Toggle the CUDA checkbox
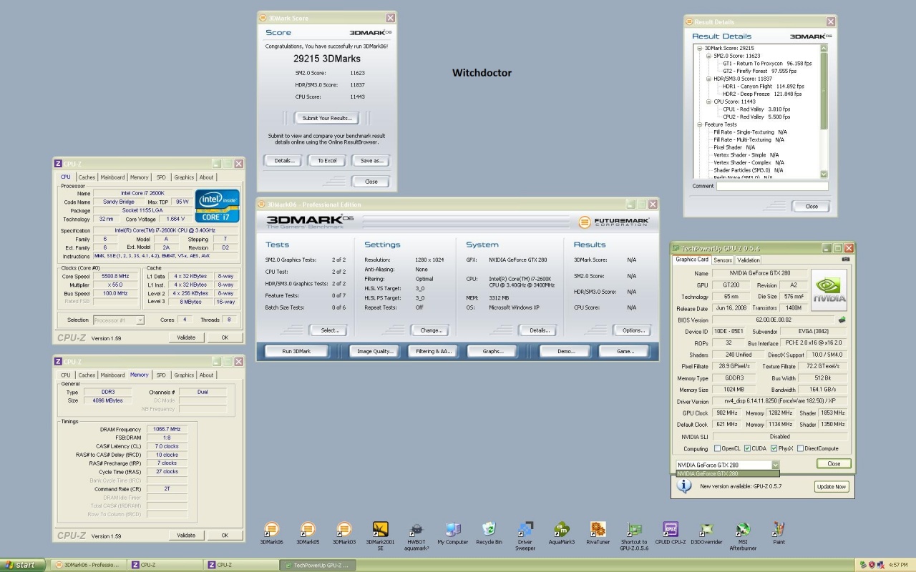This screenshot has height=572, width=916. tap(747, 449)
